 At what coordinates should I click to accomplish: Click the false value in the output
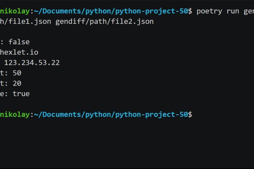coord(19,42)
